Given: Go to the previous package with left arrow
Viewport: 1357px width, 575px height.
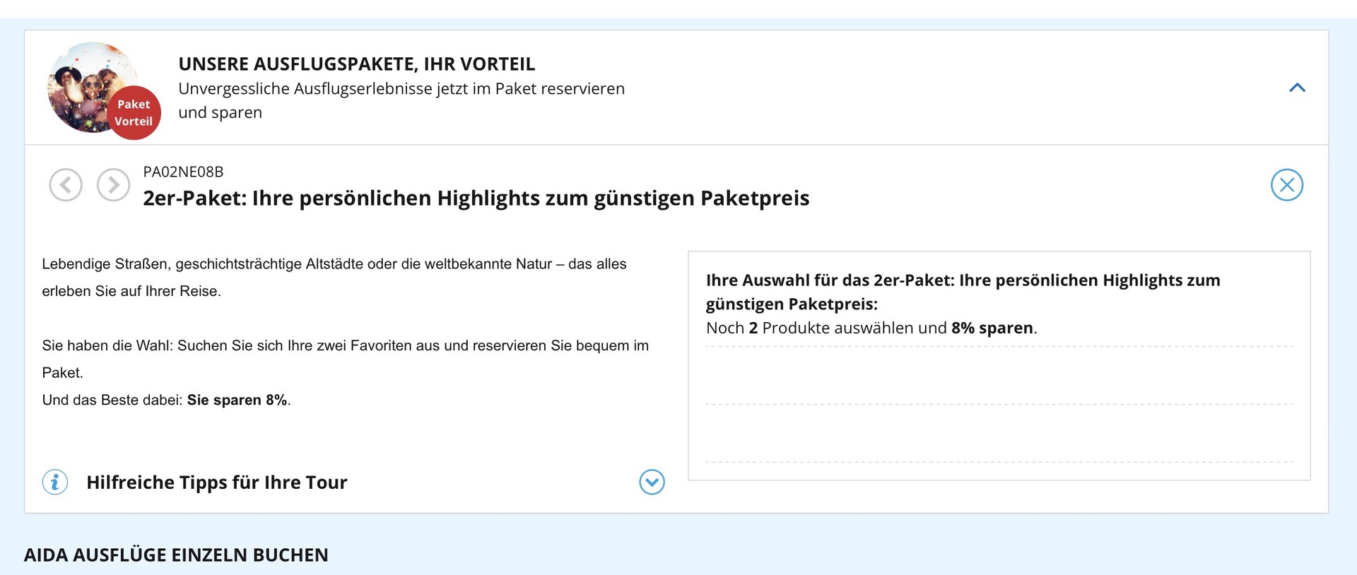Looking at the screenshot, I should point(66,185).
